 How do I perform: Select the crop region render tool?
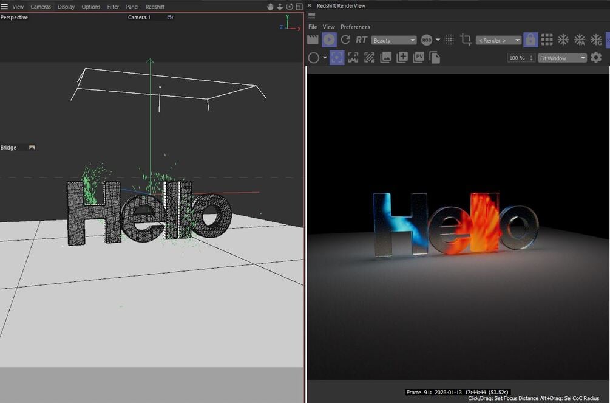click(x=466, y=40)
